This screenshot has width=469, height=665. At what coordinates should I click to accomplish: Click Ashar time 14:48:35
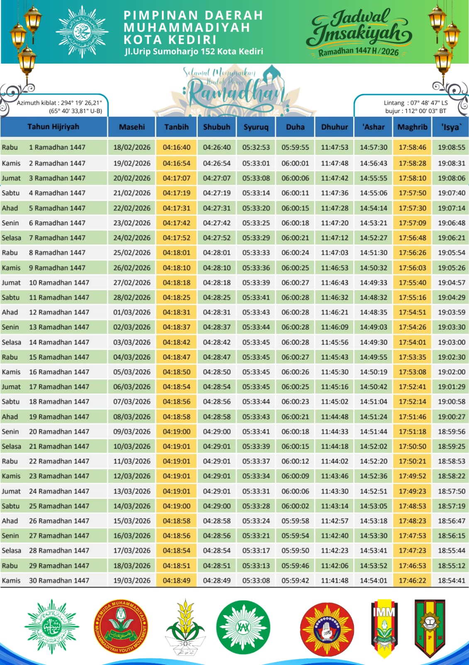[x=374, y=312]
